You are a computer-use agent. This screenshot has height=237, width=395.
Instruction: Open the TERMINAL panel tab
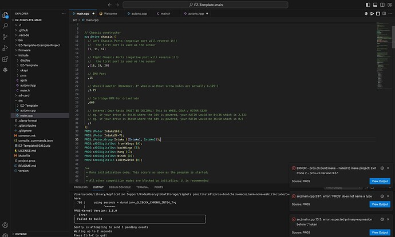pyautogui.click(x=143, y=187)
